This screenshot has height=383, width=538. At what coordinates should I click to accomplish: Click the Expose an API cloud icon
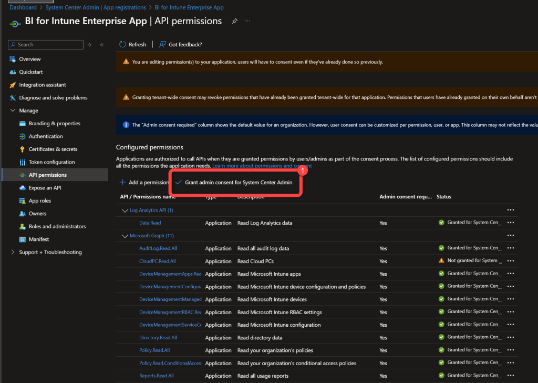coord(22,188)
